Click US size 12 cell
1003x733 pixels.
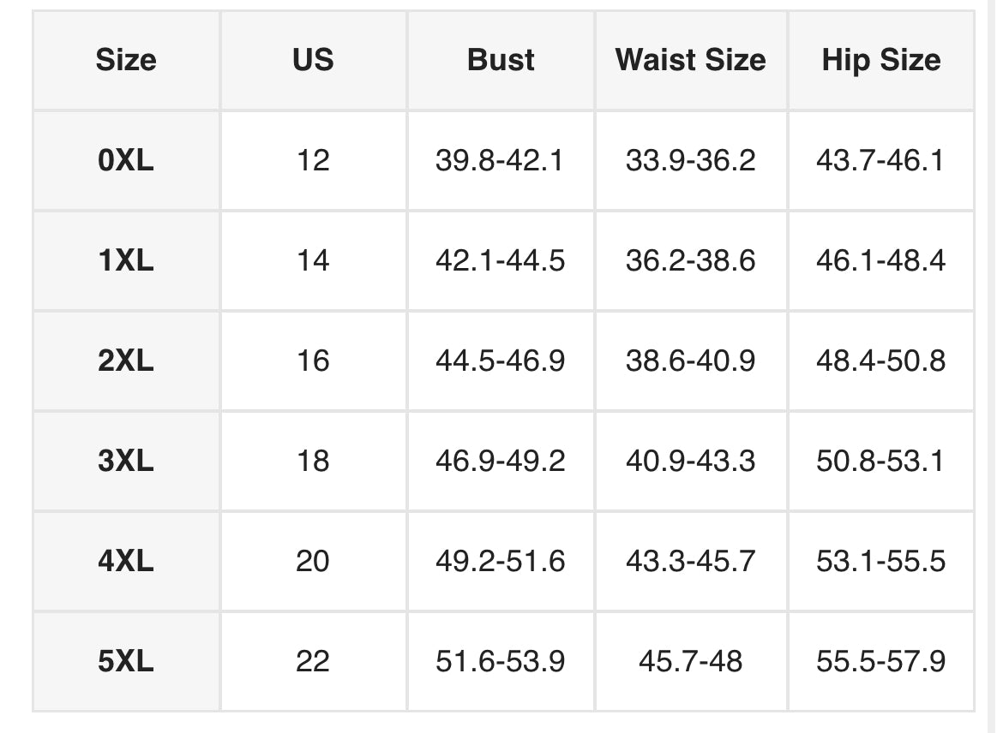tap(313, 160)
